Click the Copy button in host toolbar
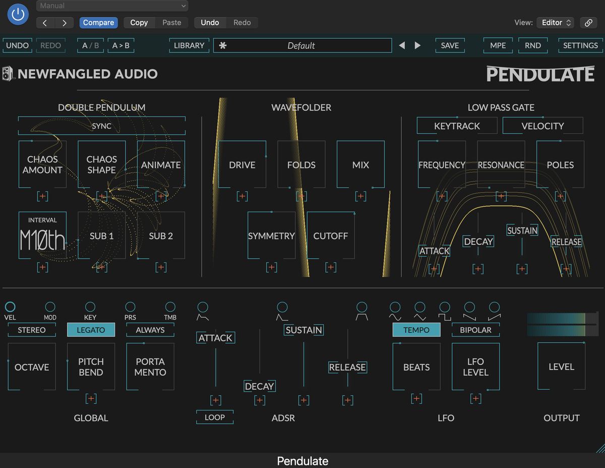The image size is (605, 468). click(139, 23)
